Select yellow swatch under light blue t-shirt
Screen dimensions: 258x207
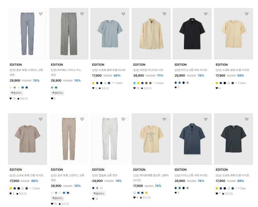tap(93, 83)
